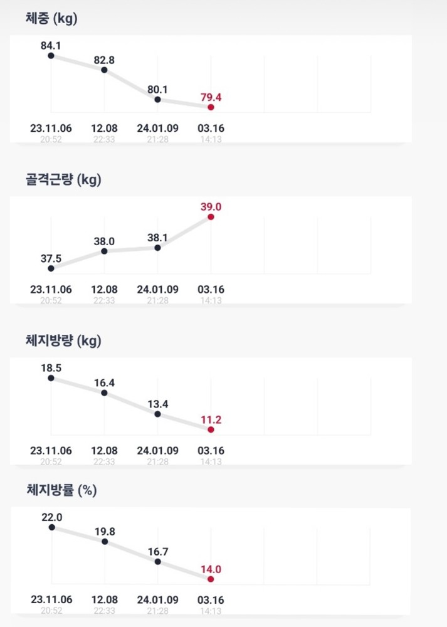Select the 16.4 body fat mass point
The width and height of the screenshot is (447, 627).
pos(104,393)
